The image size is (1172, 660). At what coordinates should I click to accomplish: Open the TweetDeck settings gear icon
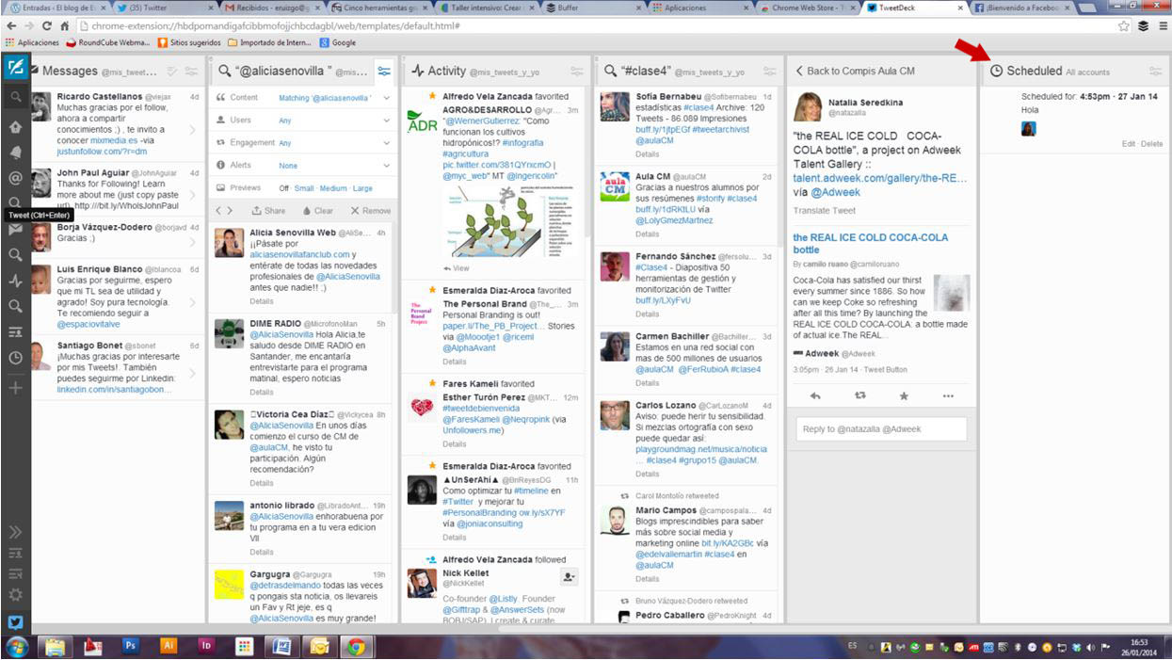click(x=15, y=594)
